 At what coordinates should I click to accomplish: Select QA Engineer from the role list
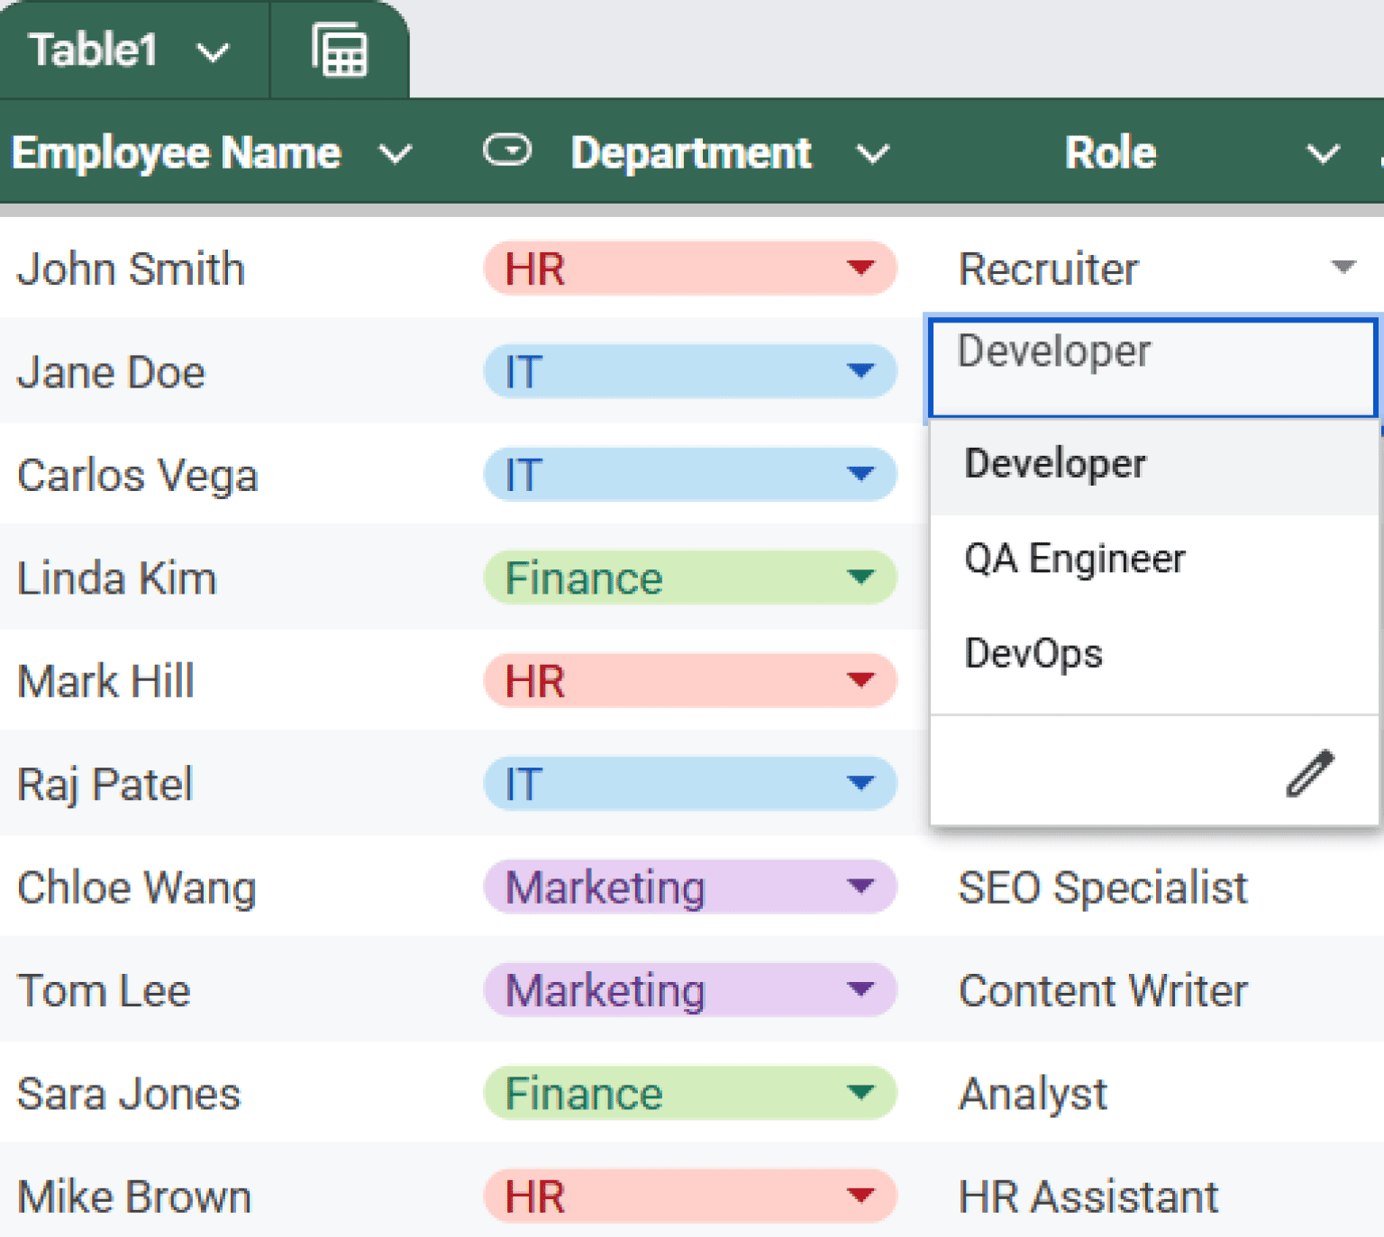pos(1075,559)
